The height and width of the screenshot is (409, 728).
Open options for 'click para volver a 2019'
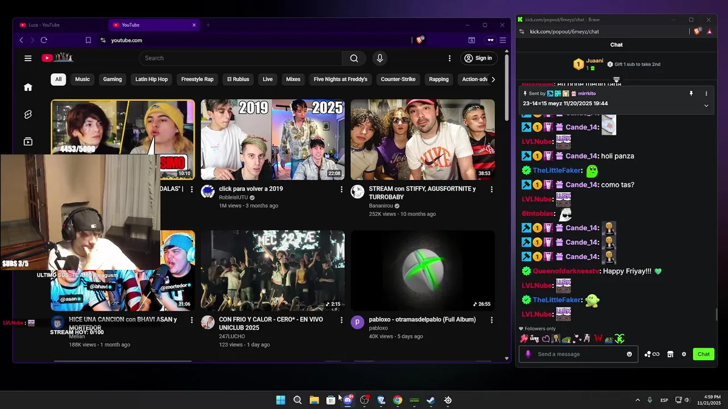[342, 189]
